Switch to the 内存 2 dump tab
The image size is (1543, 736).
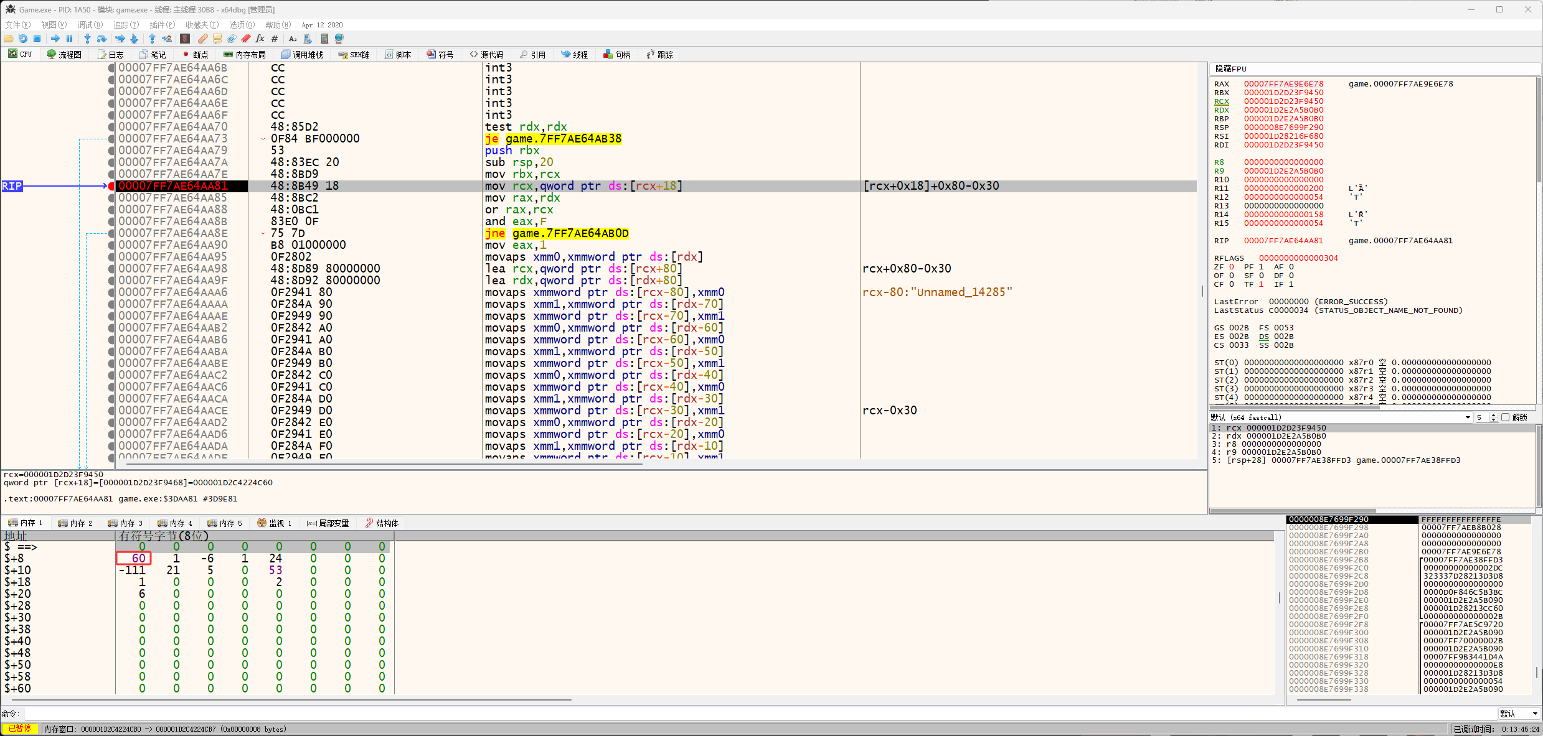[x=75, y=523]
